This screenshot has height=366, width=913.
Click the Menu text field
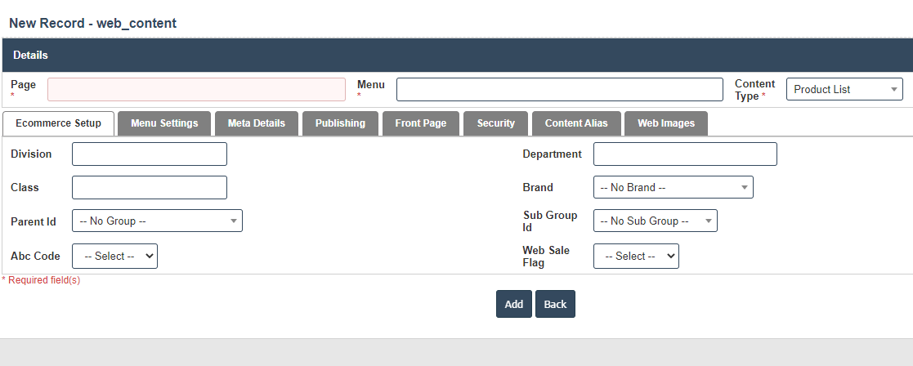coord(559,90)
